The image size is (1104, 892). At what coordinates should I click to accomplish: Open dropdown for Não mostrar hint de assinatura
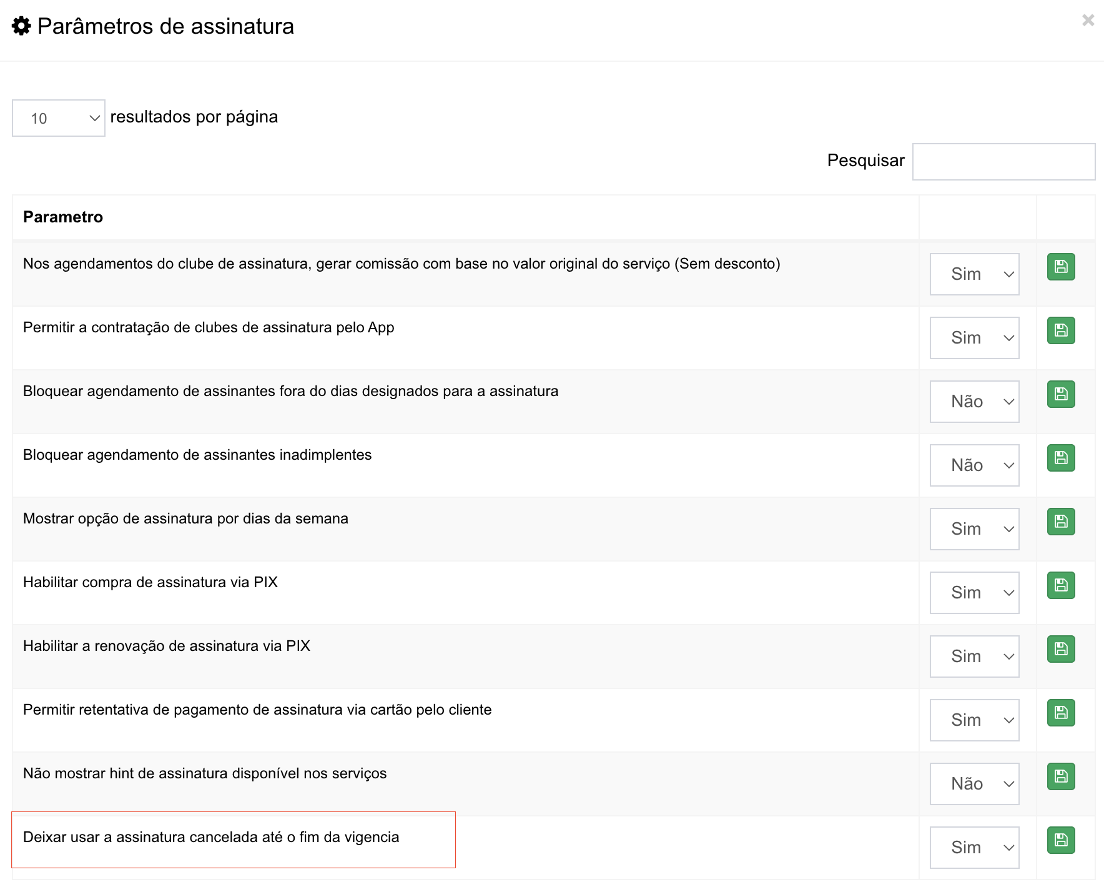tap(974, 784)
